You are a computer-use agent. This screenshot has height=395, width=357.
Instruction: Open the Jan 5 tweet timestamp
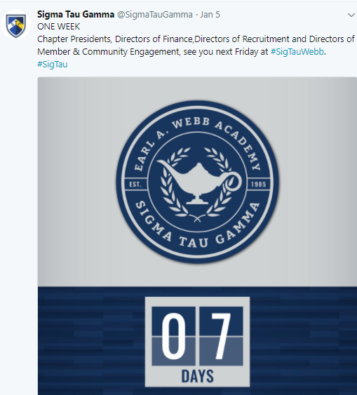coord(210,15)
